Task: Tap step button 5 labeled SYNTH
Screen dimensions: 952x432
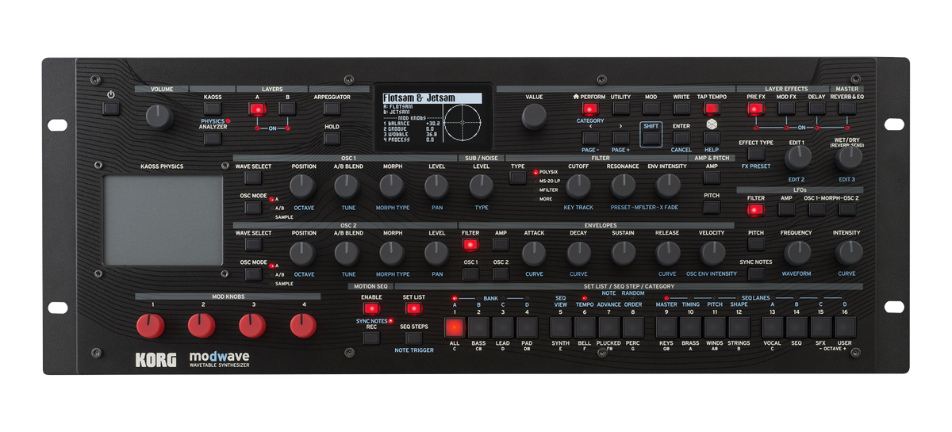Action: coord(560,327)
